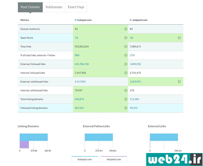Click the External Follow Links chart title
203x166 pixels.
[x=96, y=126]
